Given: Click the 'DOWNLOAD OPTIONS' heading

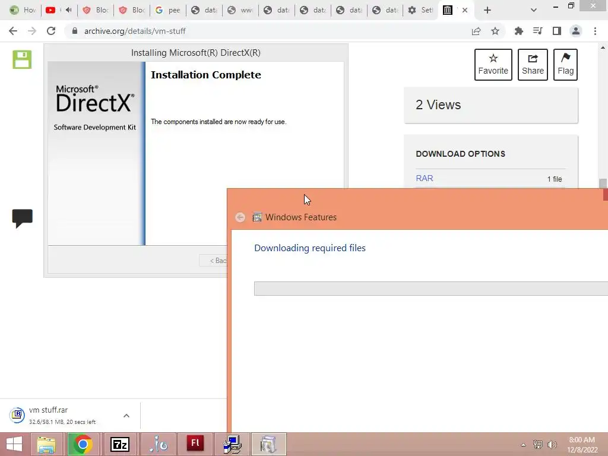Looking at the screenshot, I should tap(460, 154).
